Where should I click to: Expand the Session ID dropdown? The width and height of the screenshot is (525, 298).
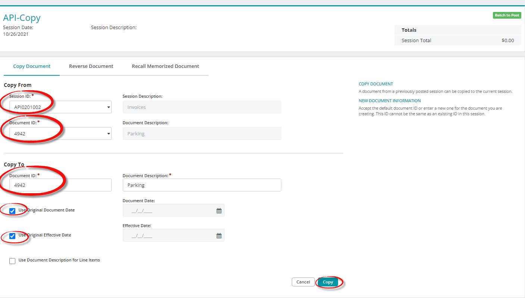tap(109, 107)
